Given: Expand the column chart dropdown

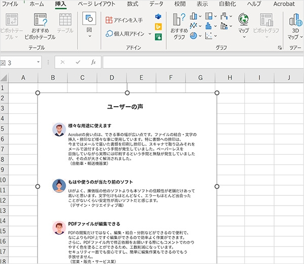Looking at the screenshot, I should pos(200,16).
